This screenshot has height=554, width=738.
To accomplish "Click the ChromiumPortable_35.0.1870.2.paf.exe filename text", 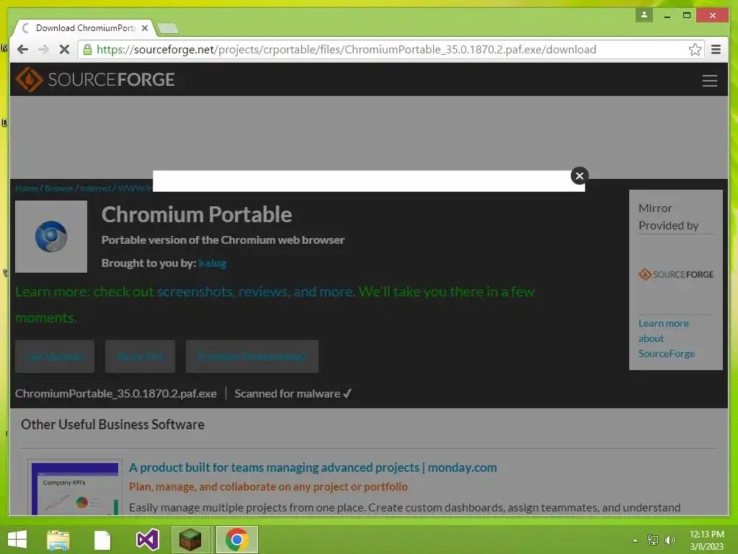I will [x=116, y=393].
